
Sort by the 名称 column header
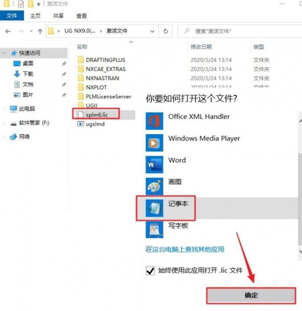[x=82, y=47]
